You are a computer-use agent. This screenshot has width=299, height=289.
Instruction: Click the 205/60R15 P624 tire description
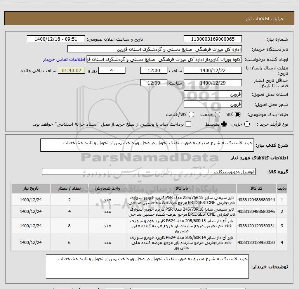click(x=182, y=226)
